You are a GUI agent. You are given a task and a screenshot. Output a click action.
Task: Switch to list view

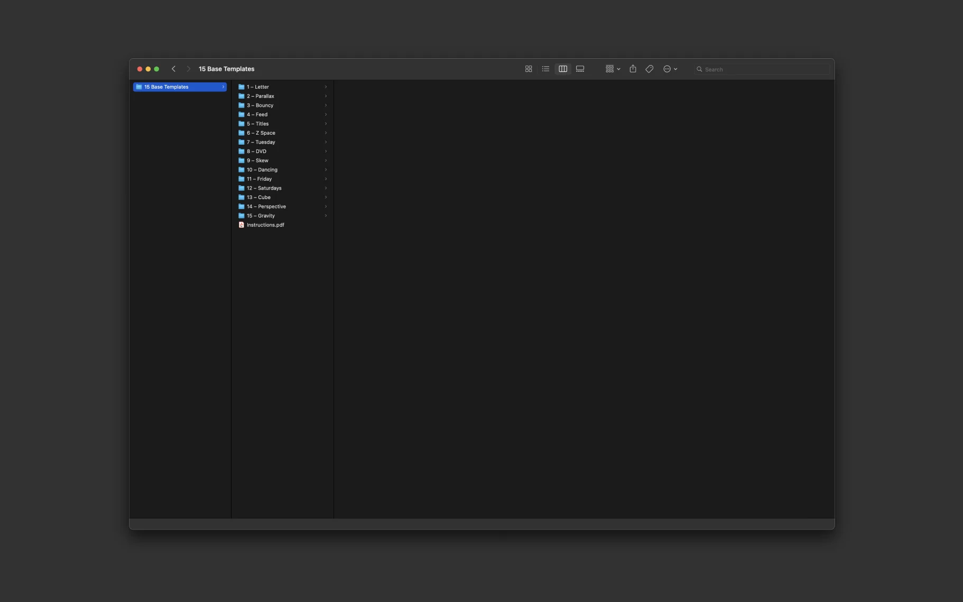(x=545, y=69)
